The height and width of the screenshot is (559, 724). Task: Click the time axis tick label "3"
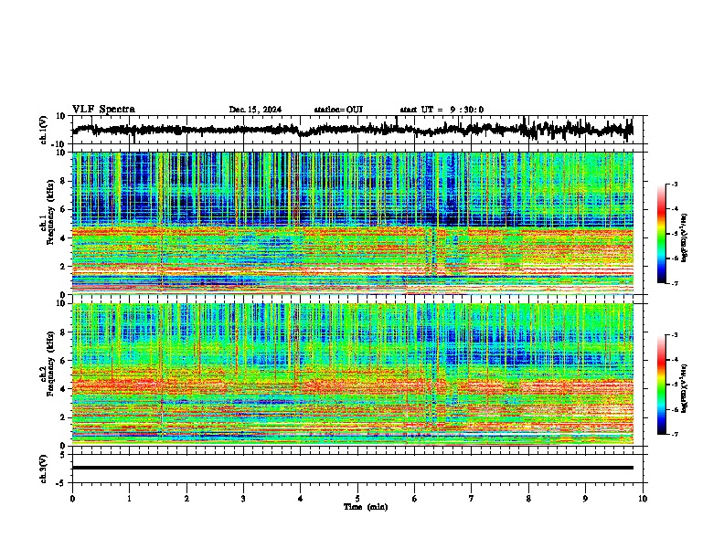tap(243, 499)
